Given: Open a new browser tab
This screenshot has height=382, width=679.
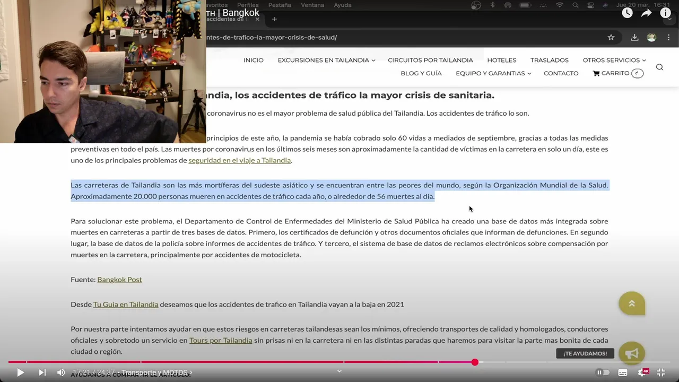Looking at the screenshot, I should pyautogui.click(x=274, y=19).
